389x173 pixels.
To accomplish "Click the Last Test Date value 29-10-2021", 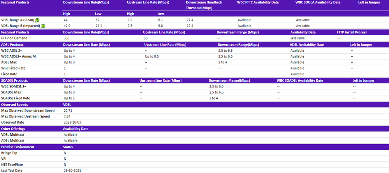I will click(72, 170).
